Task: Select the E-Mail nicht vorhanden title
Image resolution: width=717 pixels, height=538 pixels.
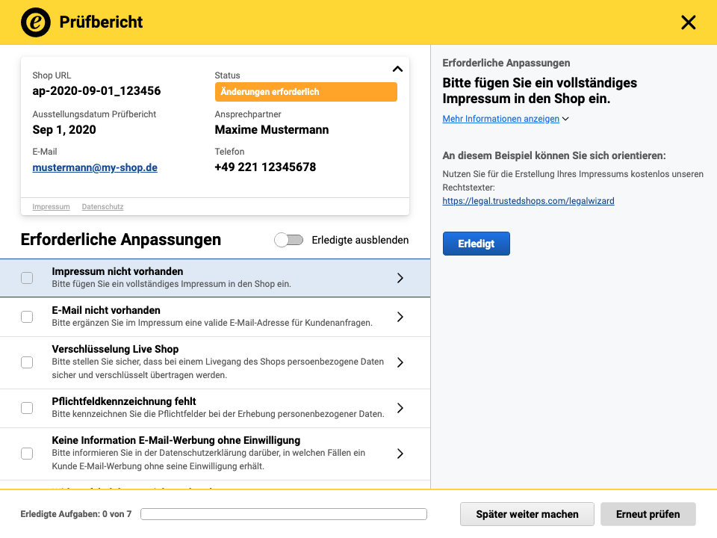Action: (106, 310)
